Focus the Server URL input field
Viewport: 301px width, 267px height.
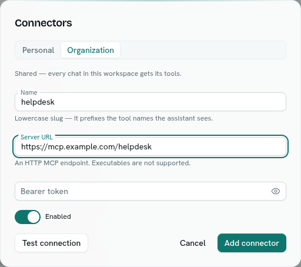click(150, 146)
